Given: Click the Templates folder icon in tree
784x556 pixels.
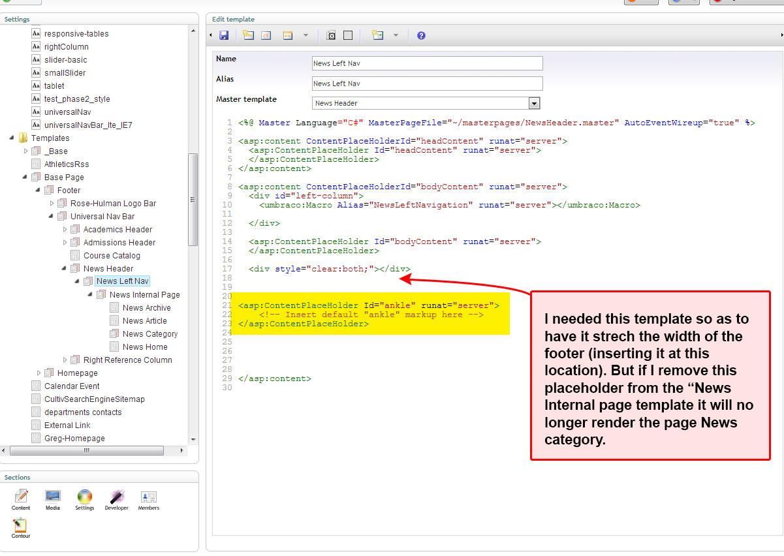Looking at the screenshot, I should 24,138.
